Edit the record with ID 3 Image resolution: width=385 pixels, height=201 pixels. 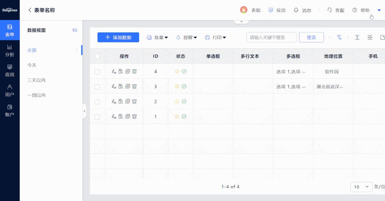click(x=114, y=87)
